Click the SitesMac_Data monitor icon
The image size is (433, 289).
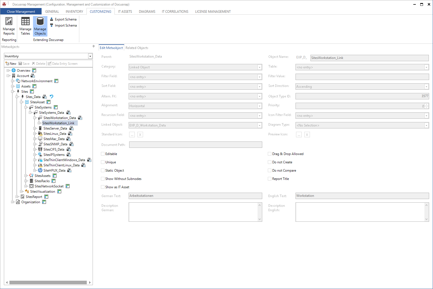point(40,139)
